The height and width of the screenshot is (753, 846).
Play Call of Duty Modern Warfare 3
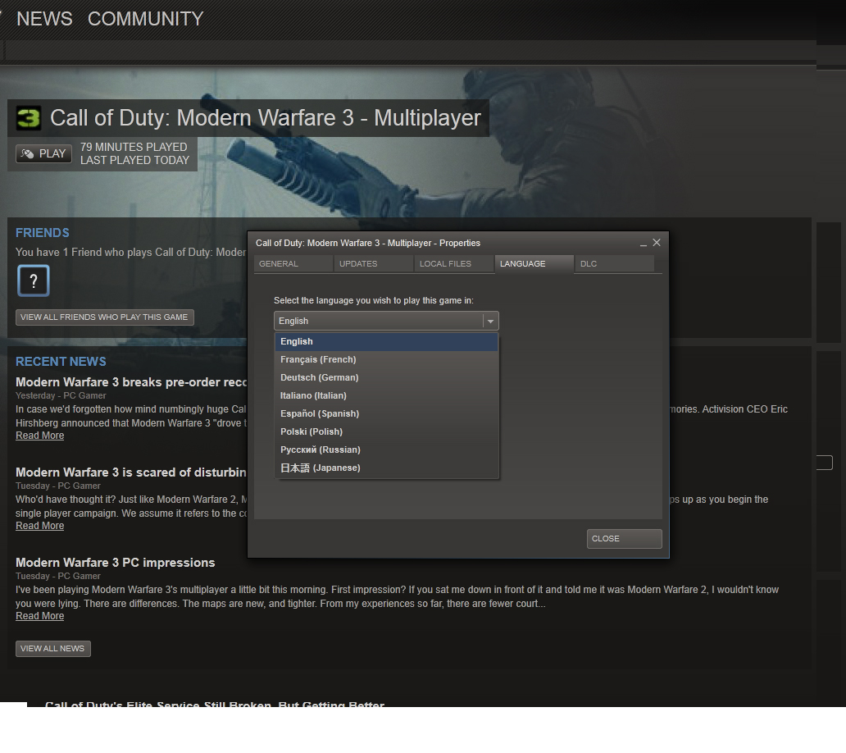43,154
